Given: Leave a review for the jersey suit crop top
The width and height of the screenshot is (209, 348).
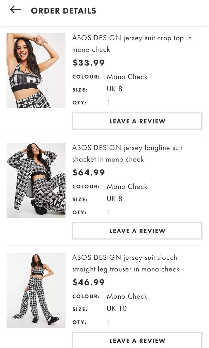Looking at the screenshot, I should 137,121.
